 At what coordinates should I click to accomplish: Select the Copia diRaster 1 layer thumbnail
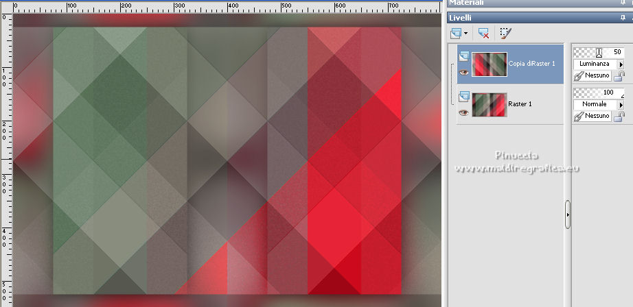490,64
